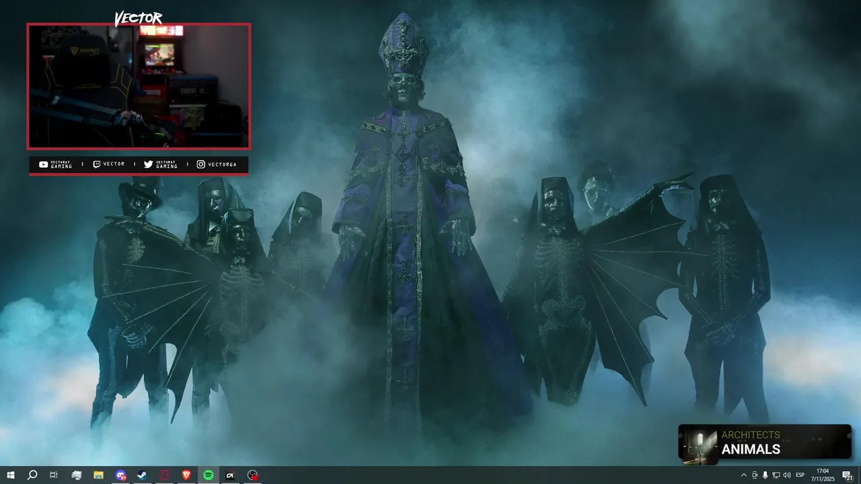Click the artist name ARCHITECTS
This screenshot has width=861, height=484.
tap(751, 435)
